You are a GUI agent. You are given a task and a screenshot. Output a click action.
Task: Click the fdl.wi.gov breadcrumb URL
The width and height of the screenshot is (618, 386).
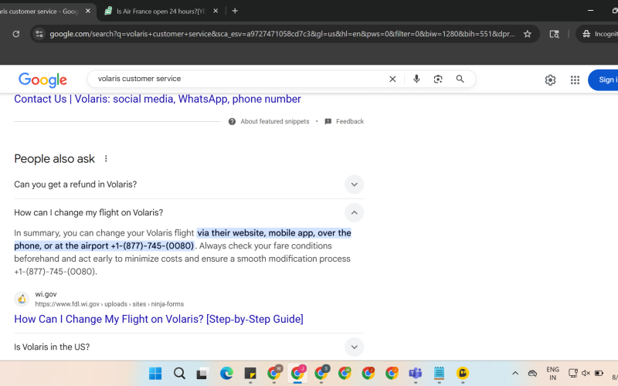click(109, 304)
